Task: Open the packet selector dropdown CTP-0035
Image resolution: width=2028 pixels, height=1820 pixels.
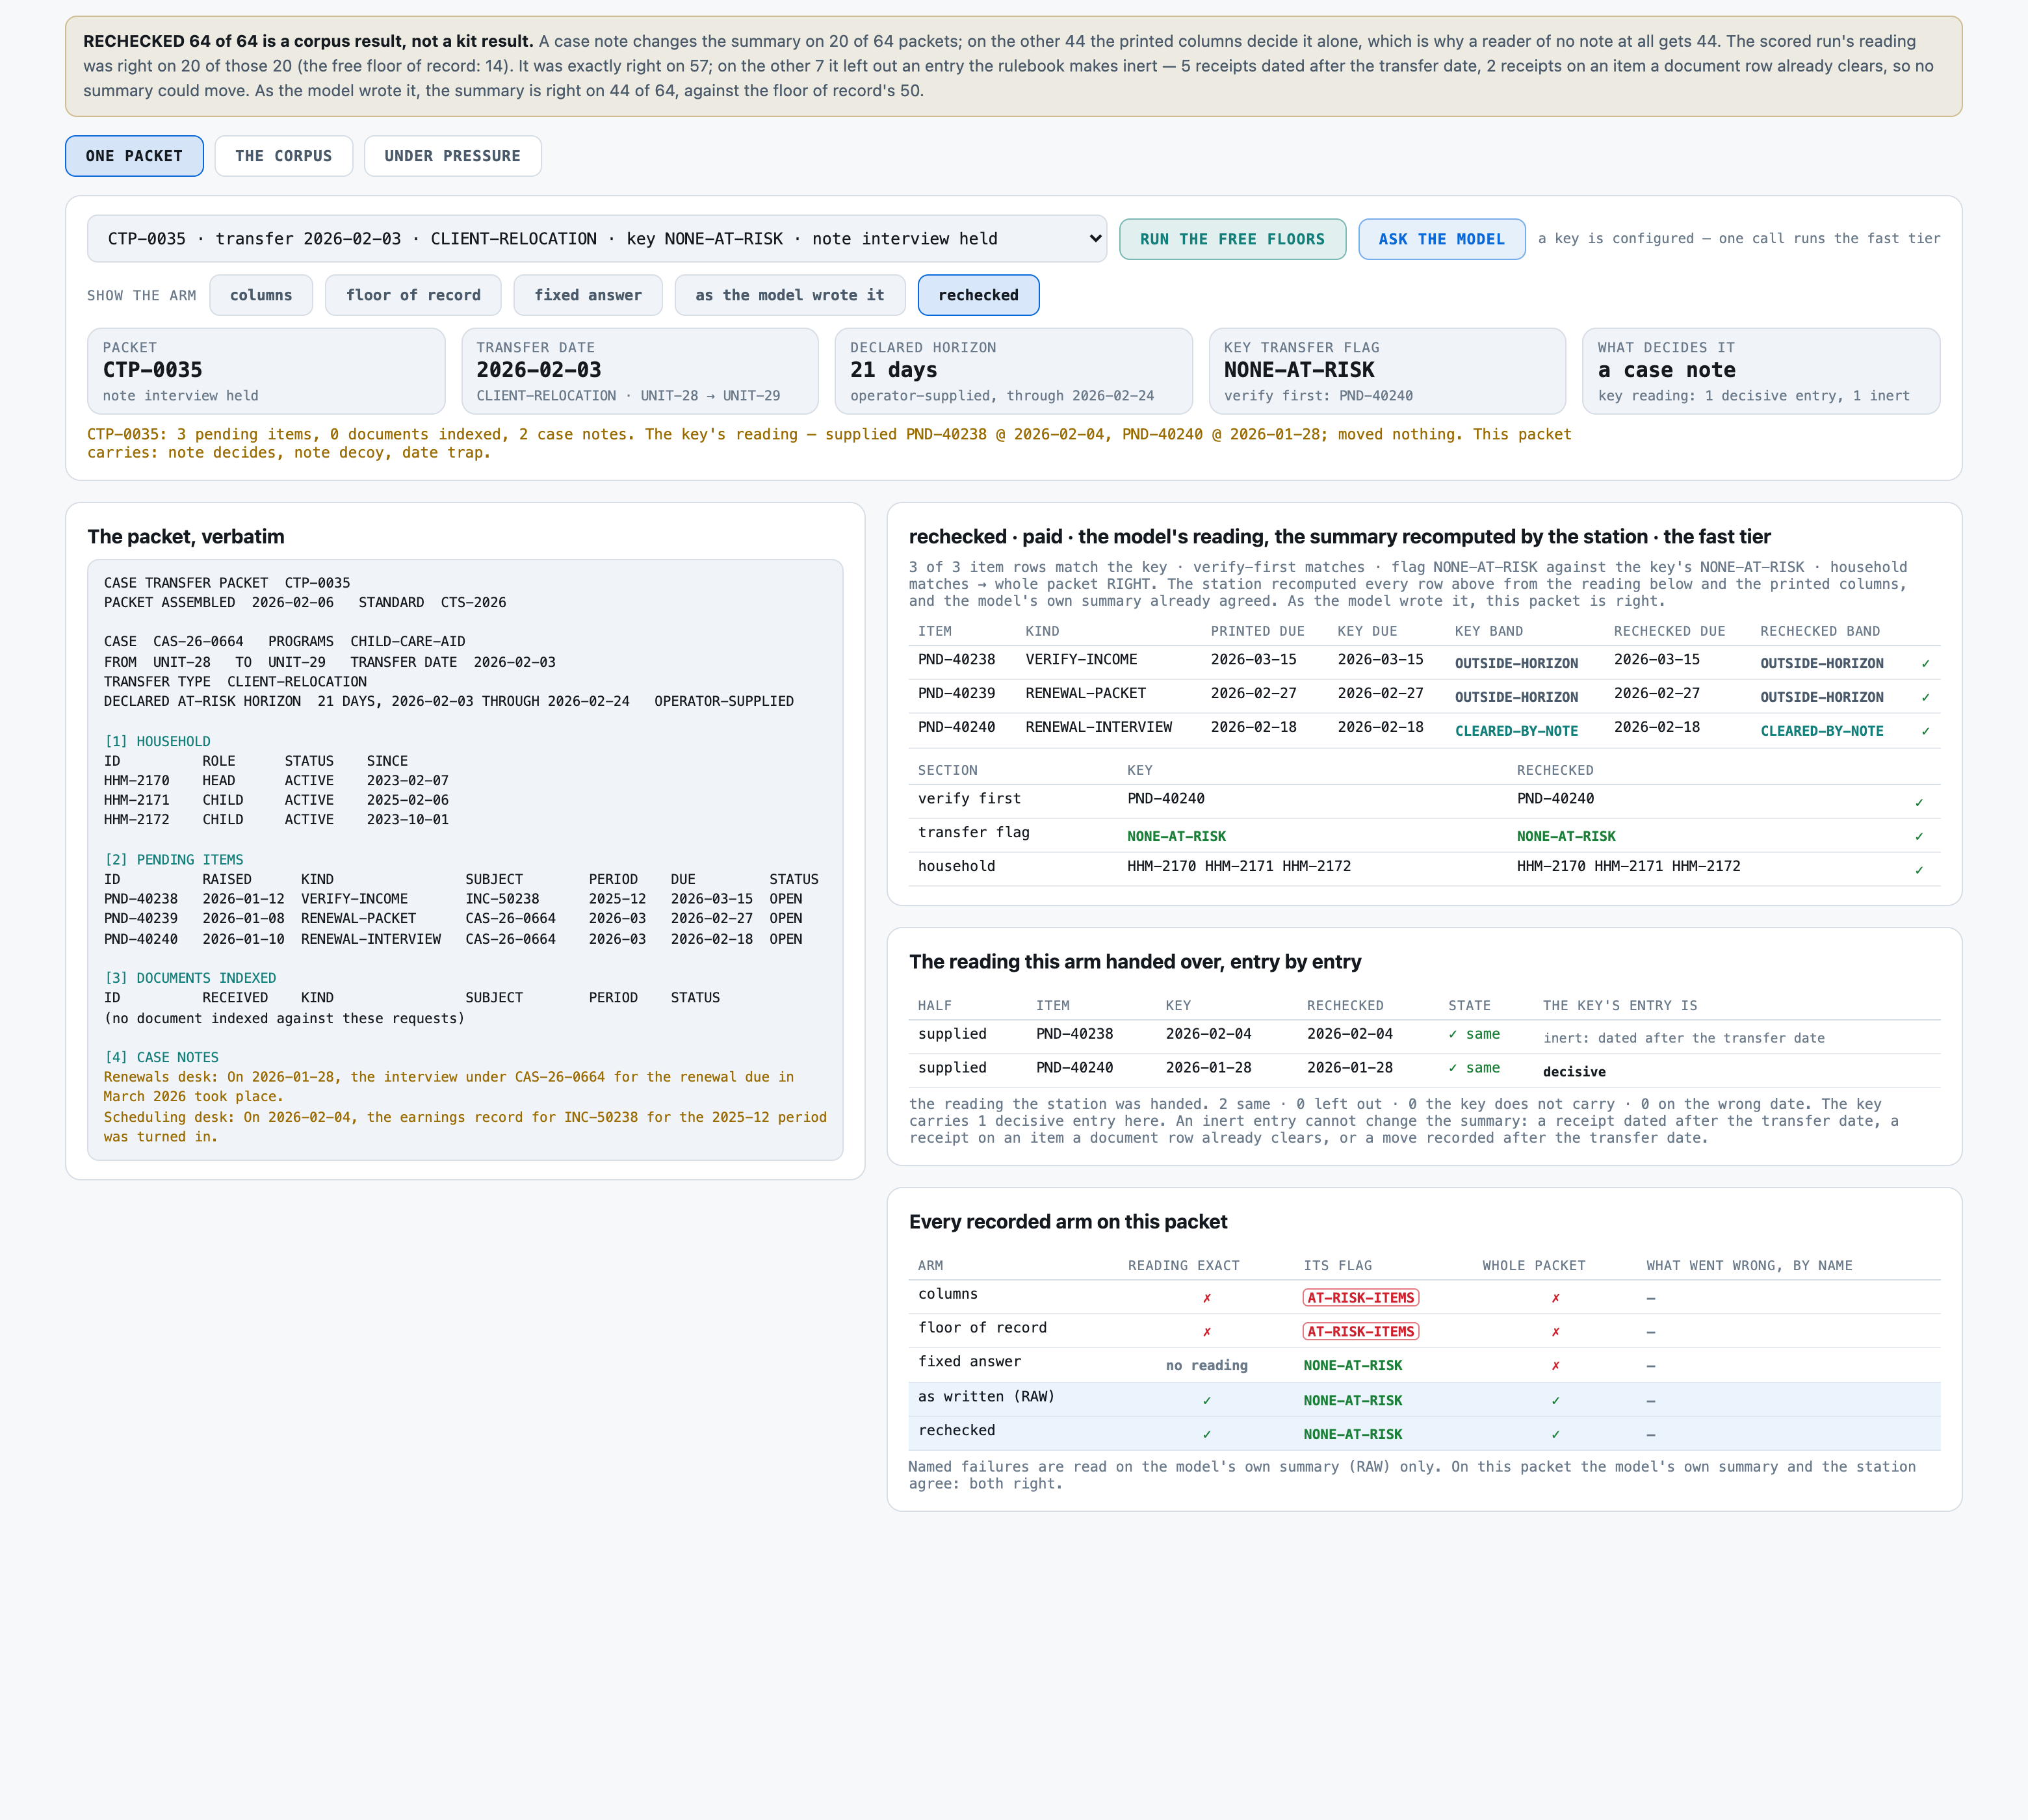Action: coord(596,239)
